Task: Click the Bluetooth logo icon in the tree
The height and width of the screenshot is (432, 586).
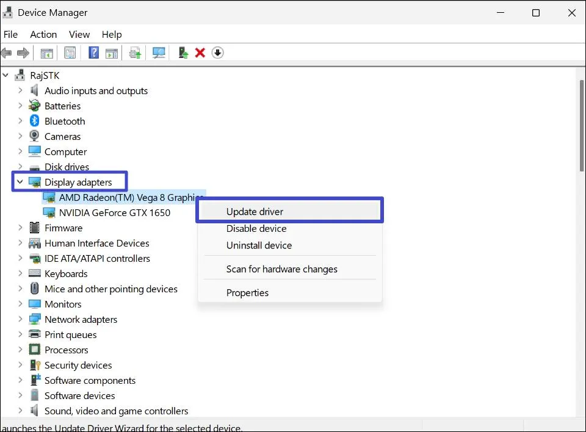Action: (34, 121)
